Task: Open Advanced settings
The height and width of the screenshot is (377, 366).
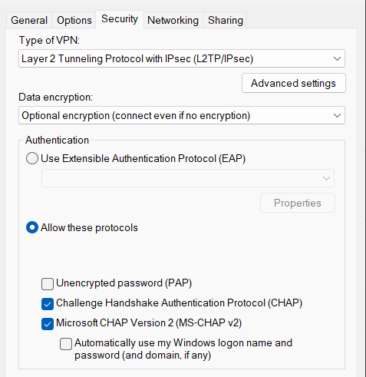Action: tap(294, 83)
